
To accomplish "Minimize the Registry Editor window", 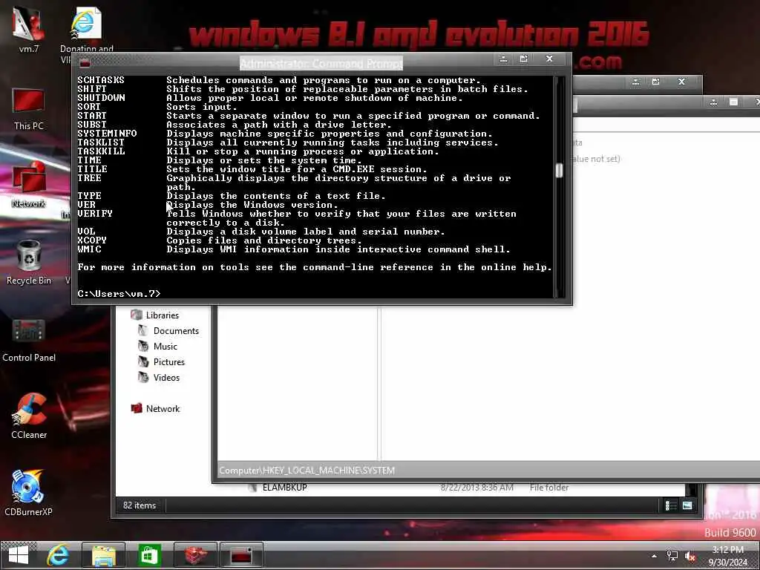I will point(713,102).
